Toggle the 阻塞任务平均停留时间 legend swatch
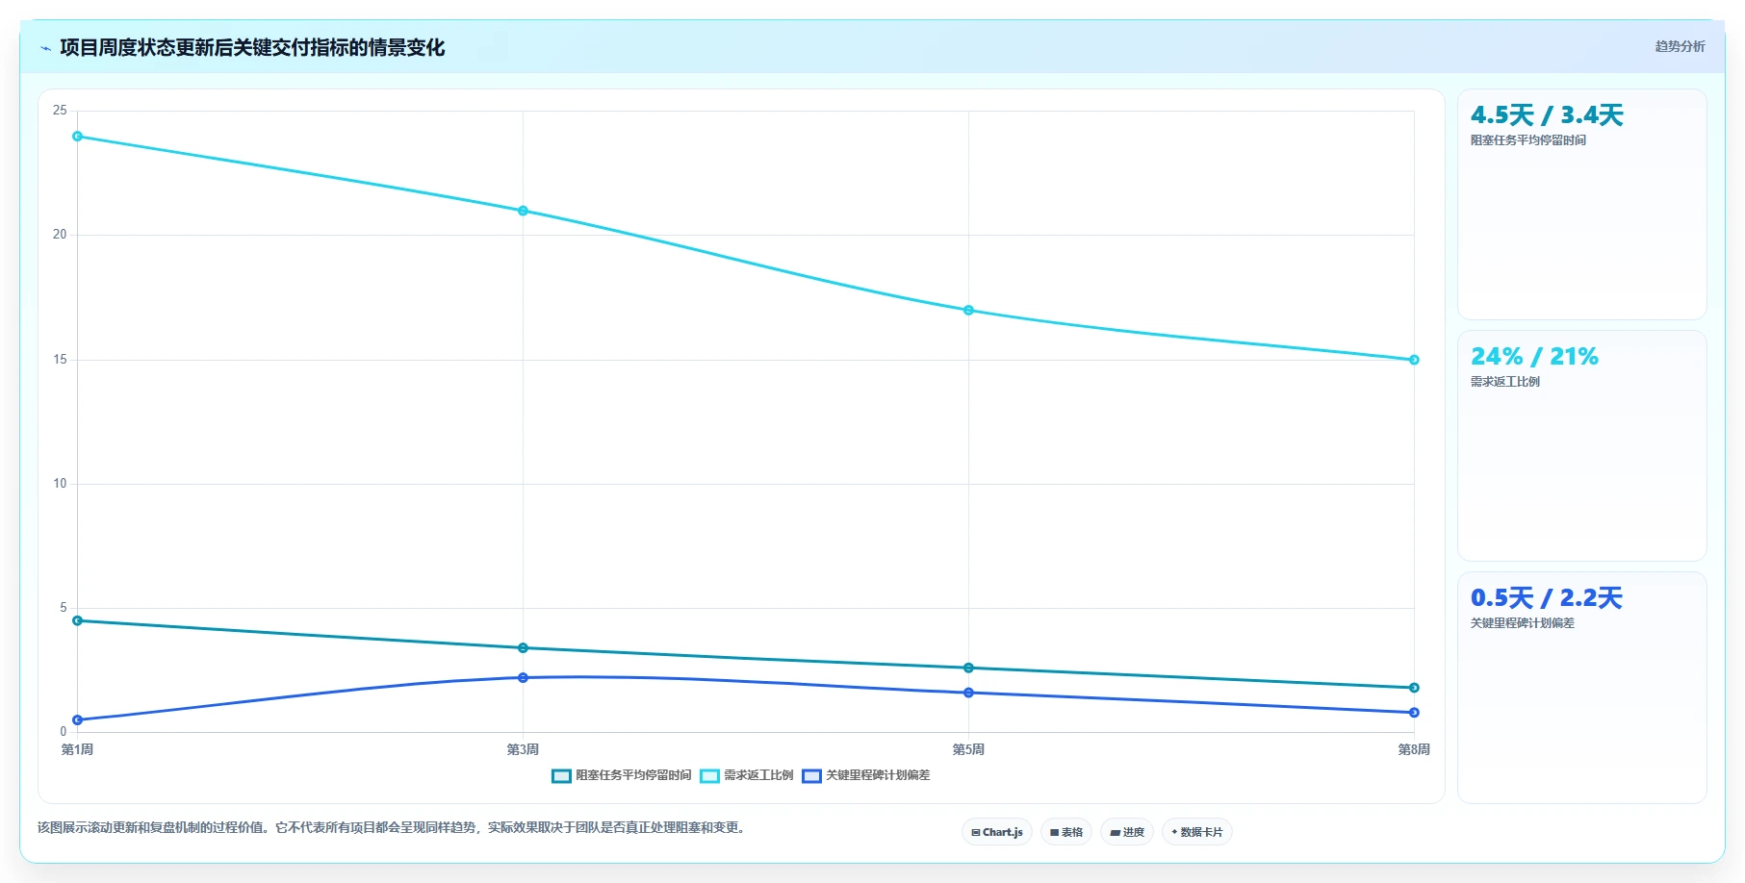The height and width of the screenshot is (883, 1745). (x=561, y=776)
